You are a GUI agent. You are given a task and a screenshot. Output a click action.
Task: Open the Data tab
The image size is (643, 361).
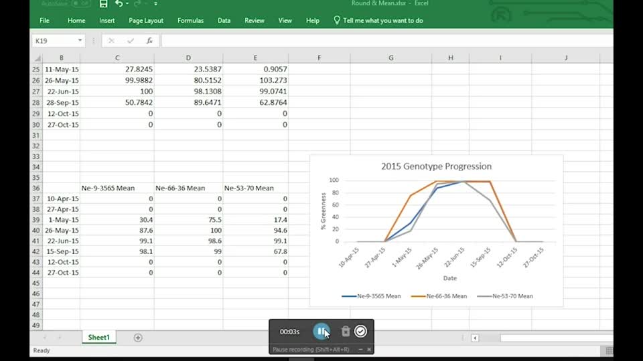click(224, 21)
